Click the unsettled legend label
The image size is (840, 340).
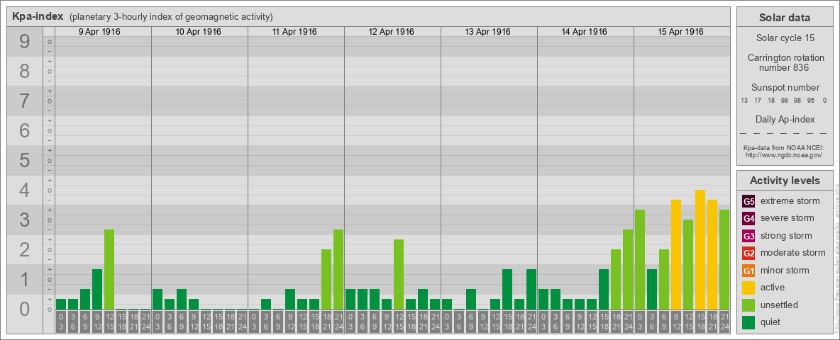coord(779,305)
